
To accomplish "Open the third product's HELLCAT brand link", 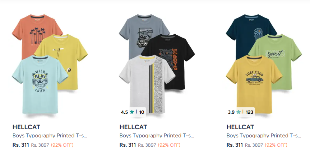I will (x=240, y=127).
